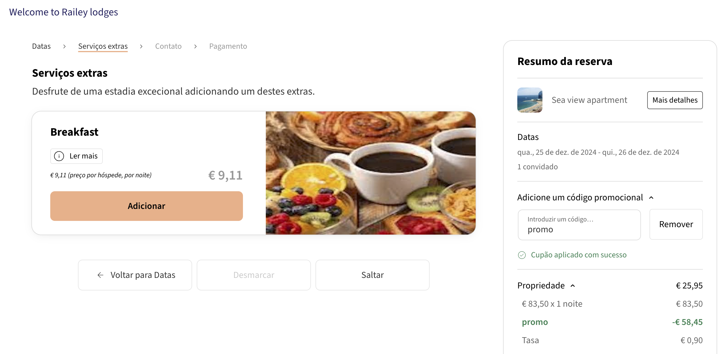Viewport: 728px width, 354px height.
Task: Click the back arrow icon for Datas
Action: [100, 275]
